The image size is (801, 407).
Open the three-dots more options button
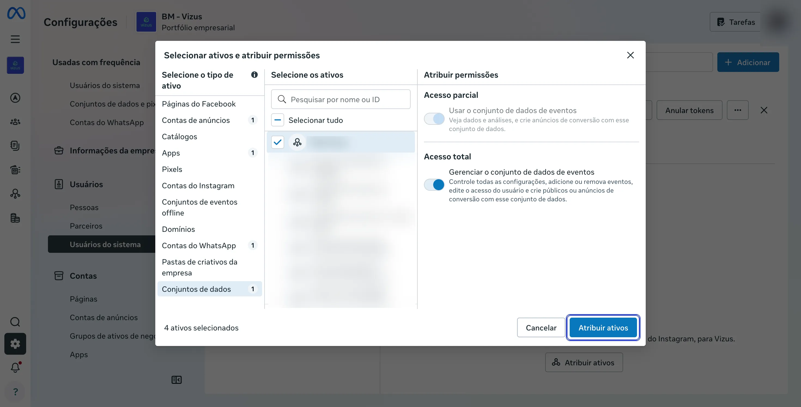(x=738, y=110)
